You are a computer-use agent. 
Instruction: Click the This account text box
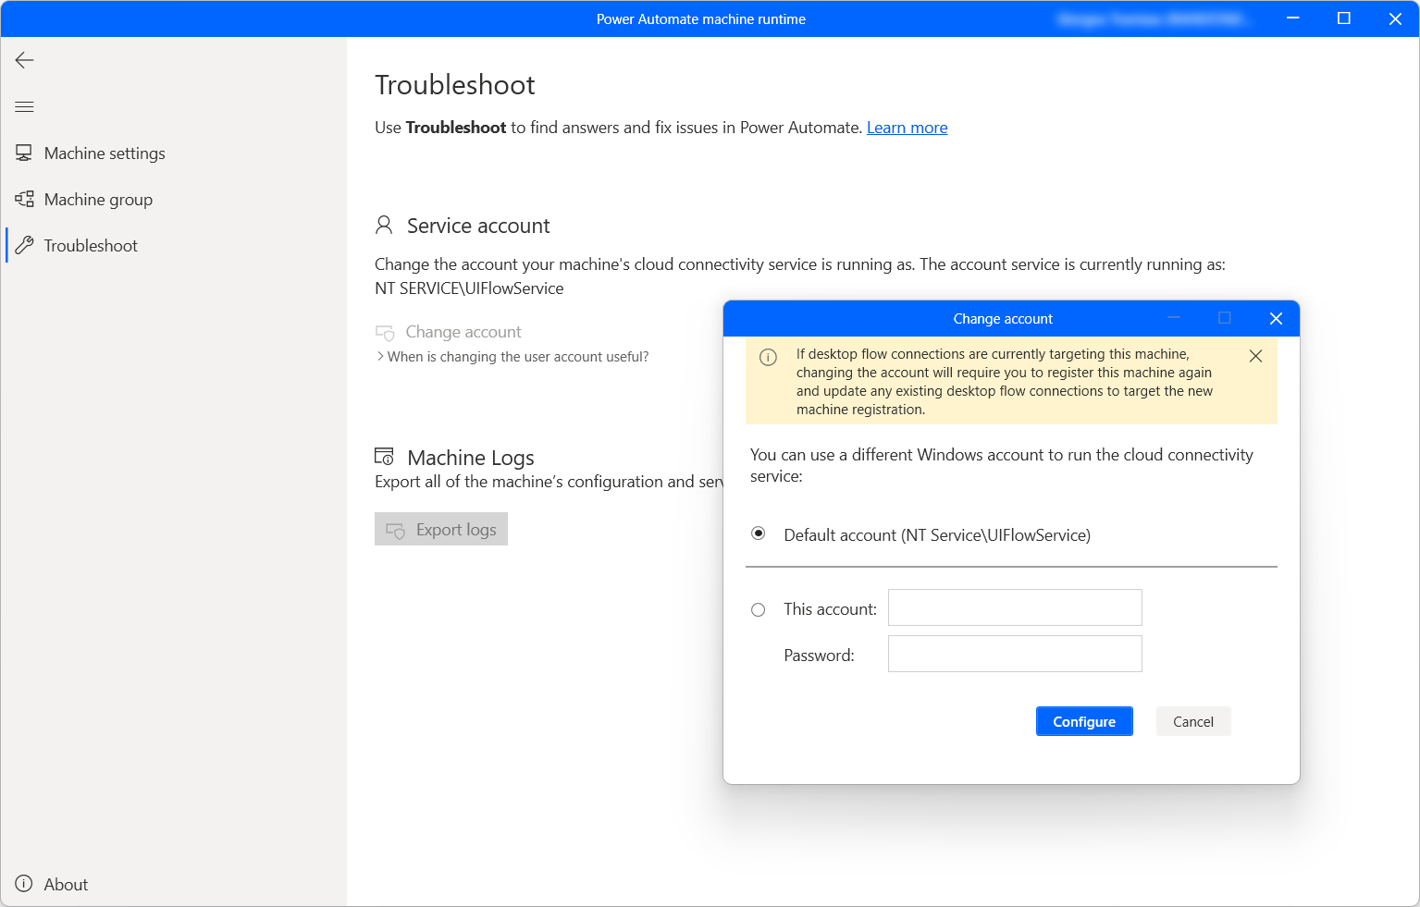tap(1014, 607)
